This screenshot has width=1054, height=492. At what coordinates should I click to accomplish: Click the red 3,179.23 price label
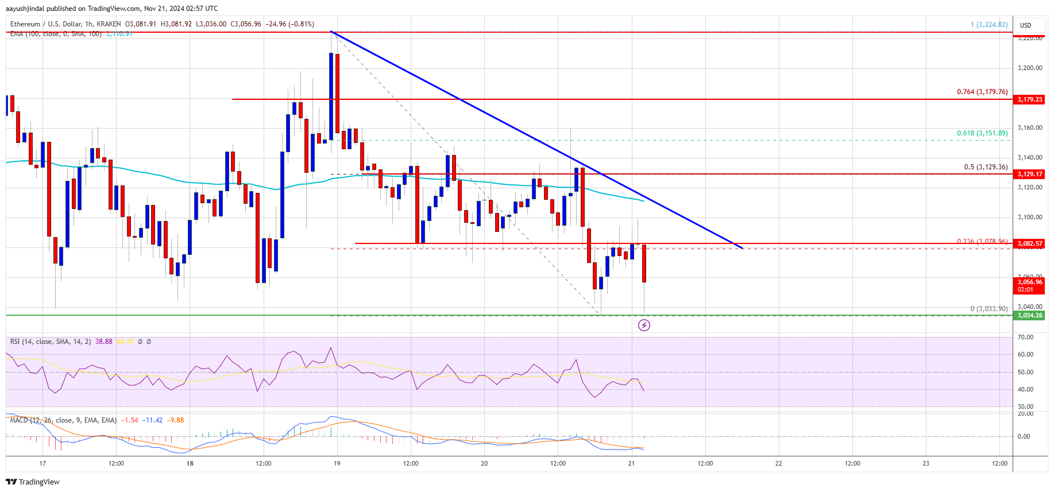[1029, 99]
